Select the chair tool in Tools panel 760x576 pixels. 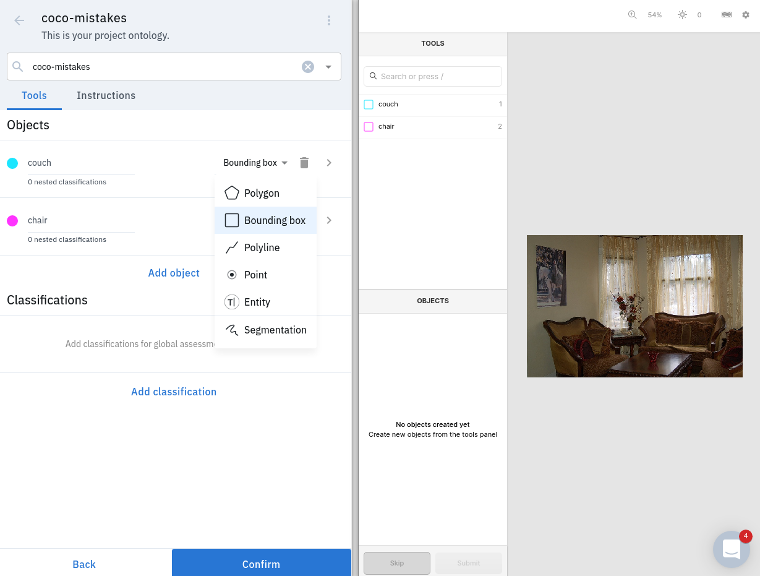pos(433,127)
